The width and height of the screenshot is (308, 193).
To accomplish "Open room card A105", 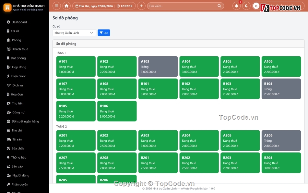I will pyautogui.click(x=240, y=66).
